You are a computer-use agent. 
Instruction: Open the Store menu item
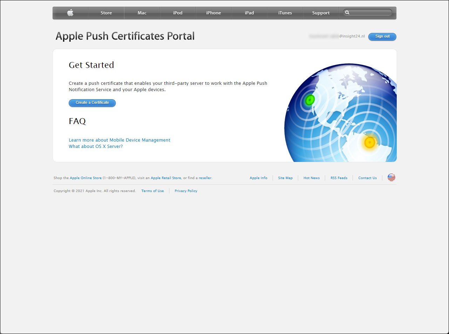point(106,13)
